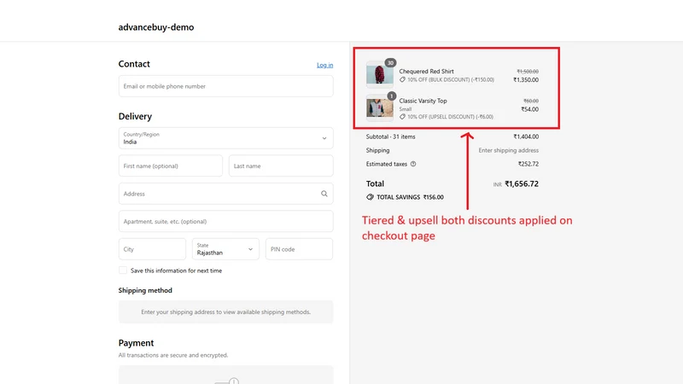Click the estimated taxes help icon

pos(413,164)
